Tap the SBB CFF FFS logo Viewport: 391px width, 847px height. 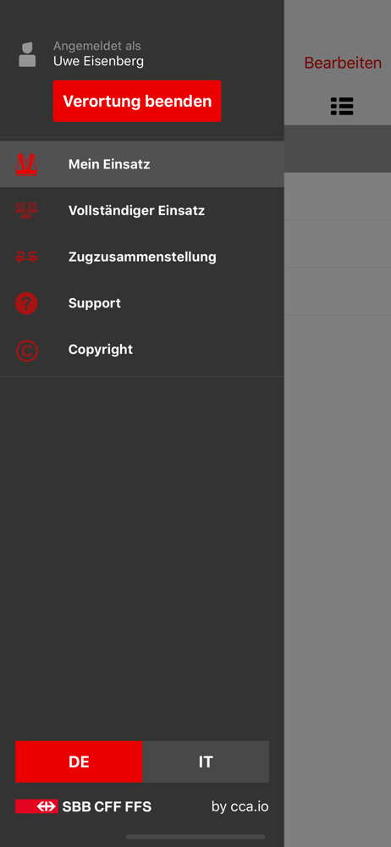[84, 806]
